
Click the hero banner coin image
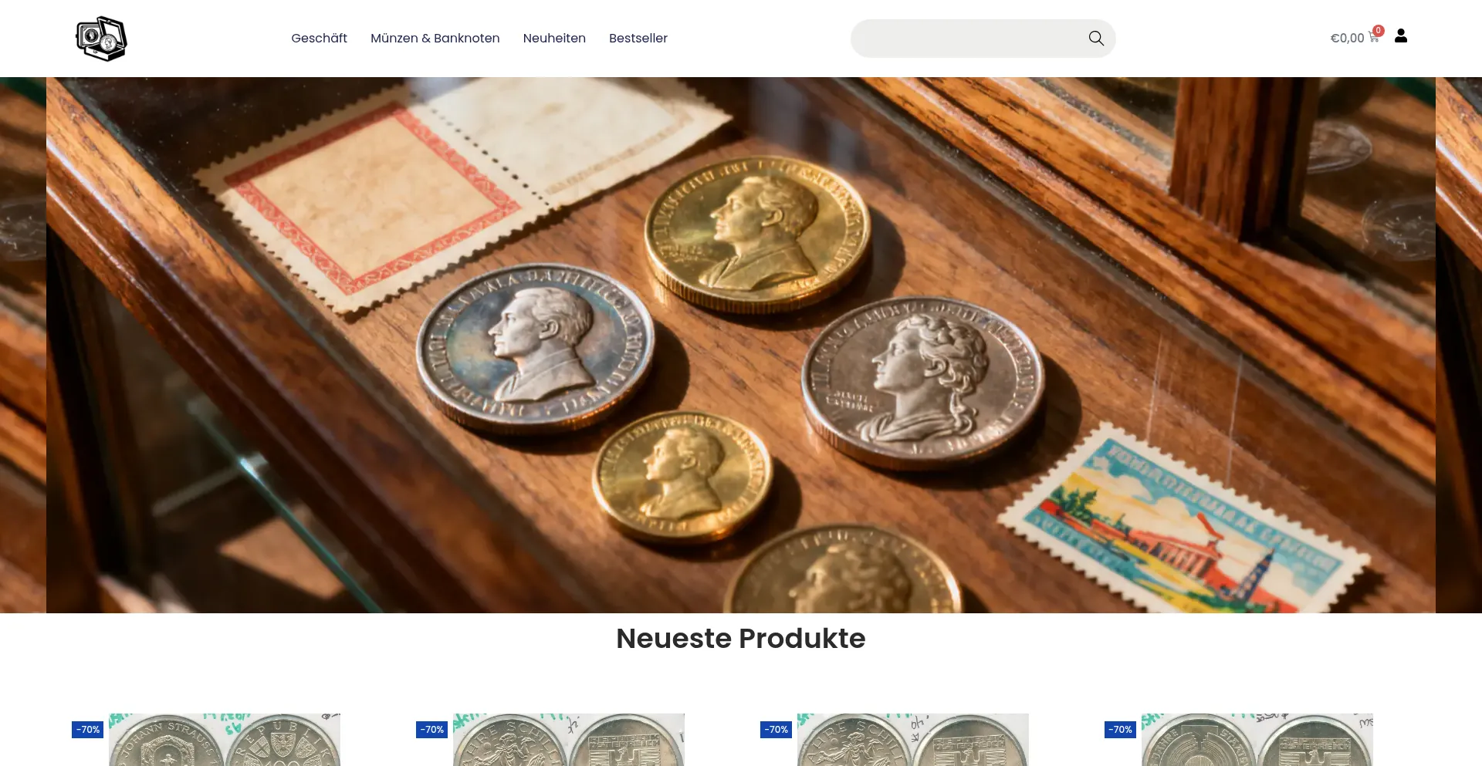point(741,345)
